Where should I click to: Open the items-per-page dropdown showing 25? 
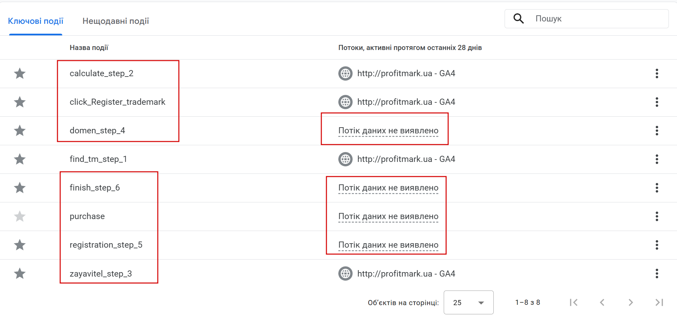pos(468,302)
